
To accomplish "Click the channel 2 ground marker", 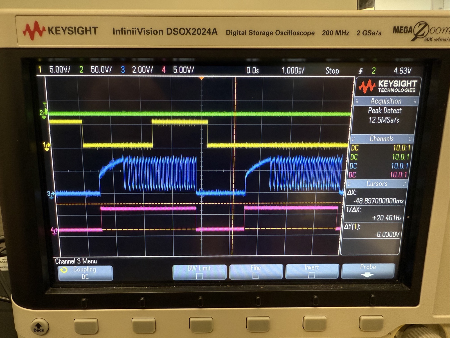I will coord(44,113).
